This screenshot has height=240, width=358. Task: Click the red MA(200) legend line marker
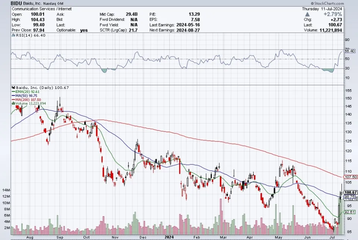click(13, 99)
